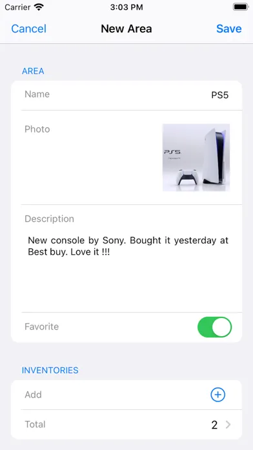Viewport: 253px width, 450px height.
Task: Tap the Description label
Action: 49,219
